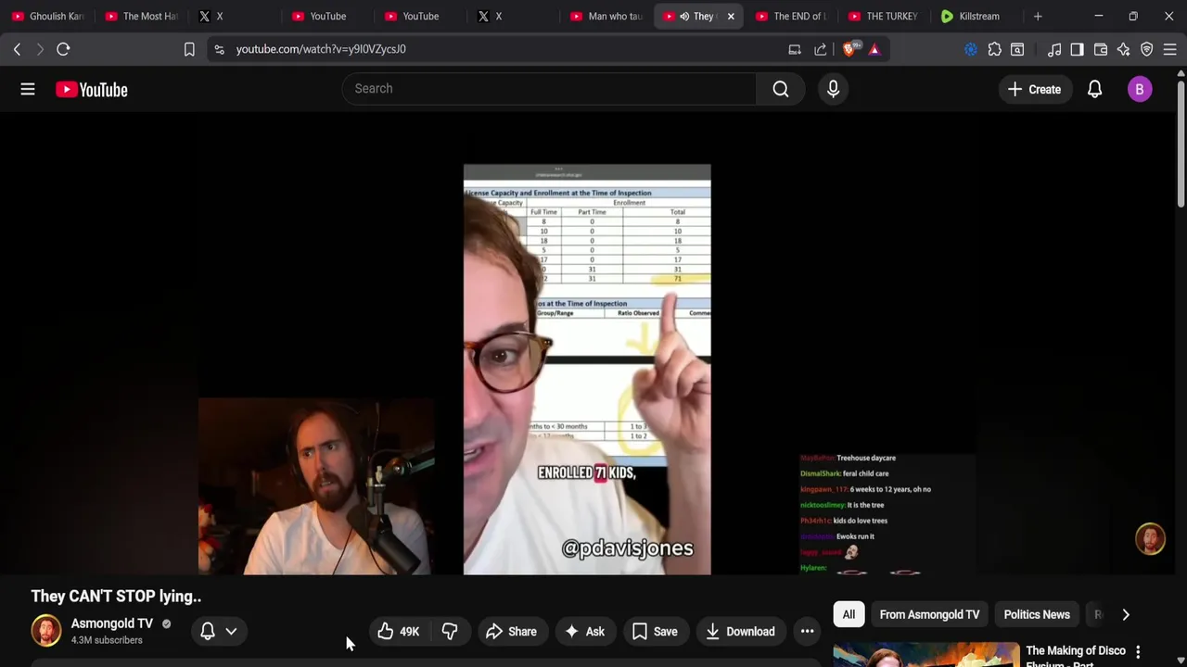Open the Create menu
1187x667 pixels.
point(1034,89)
